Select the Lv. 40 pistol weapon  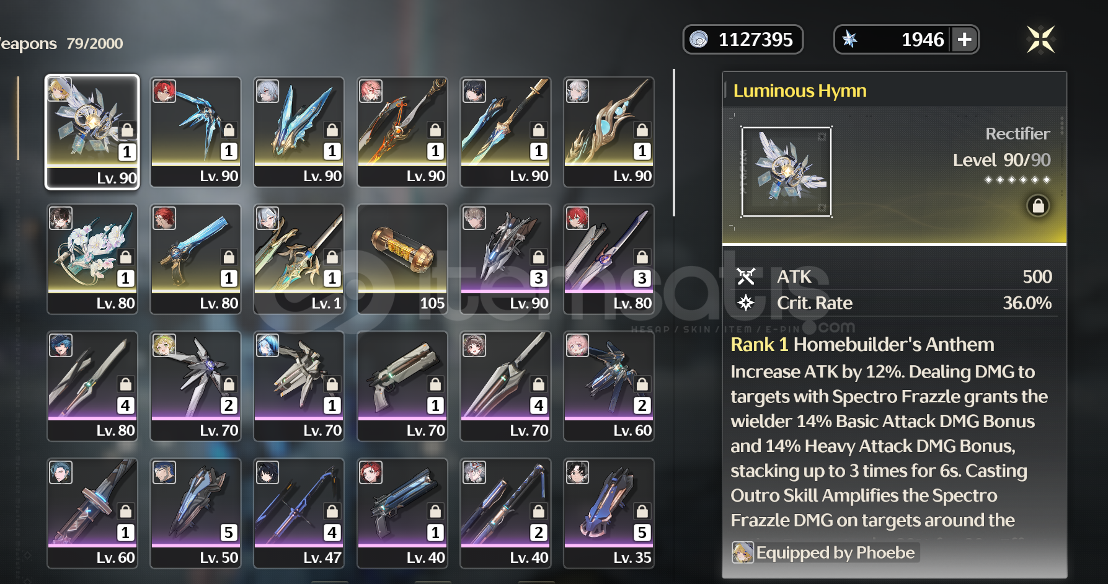tap(402, 513)
